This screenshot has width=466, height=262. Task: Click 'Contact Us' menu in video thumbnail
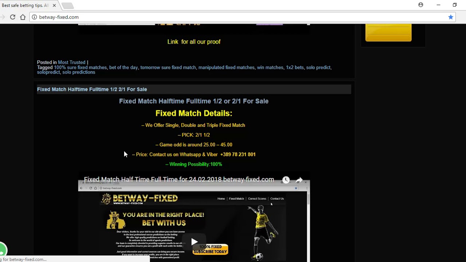(277, 199)
